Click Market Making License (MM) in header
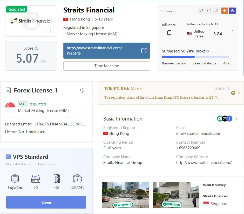 click(x=92, y=34)
